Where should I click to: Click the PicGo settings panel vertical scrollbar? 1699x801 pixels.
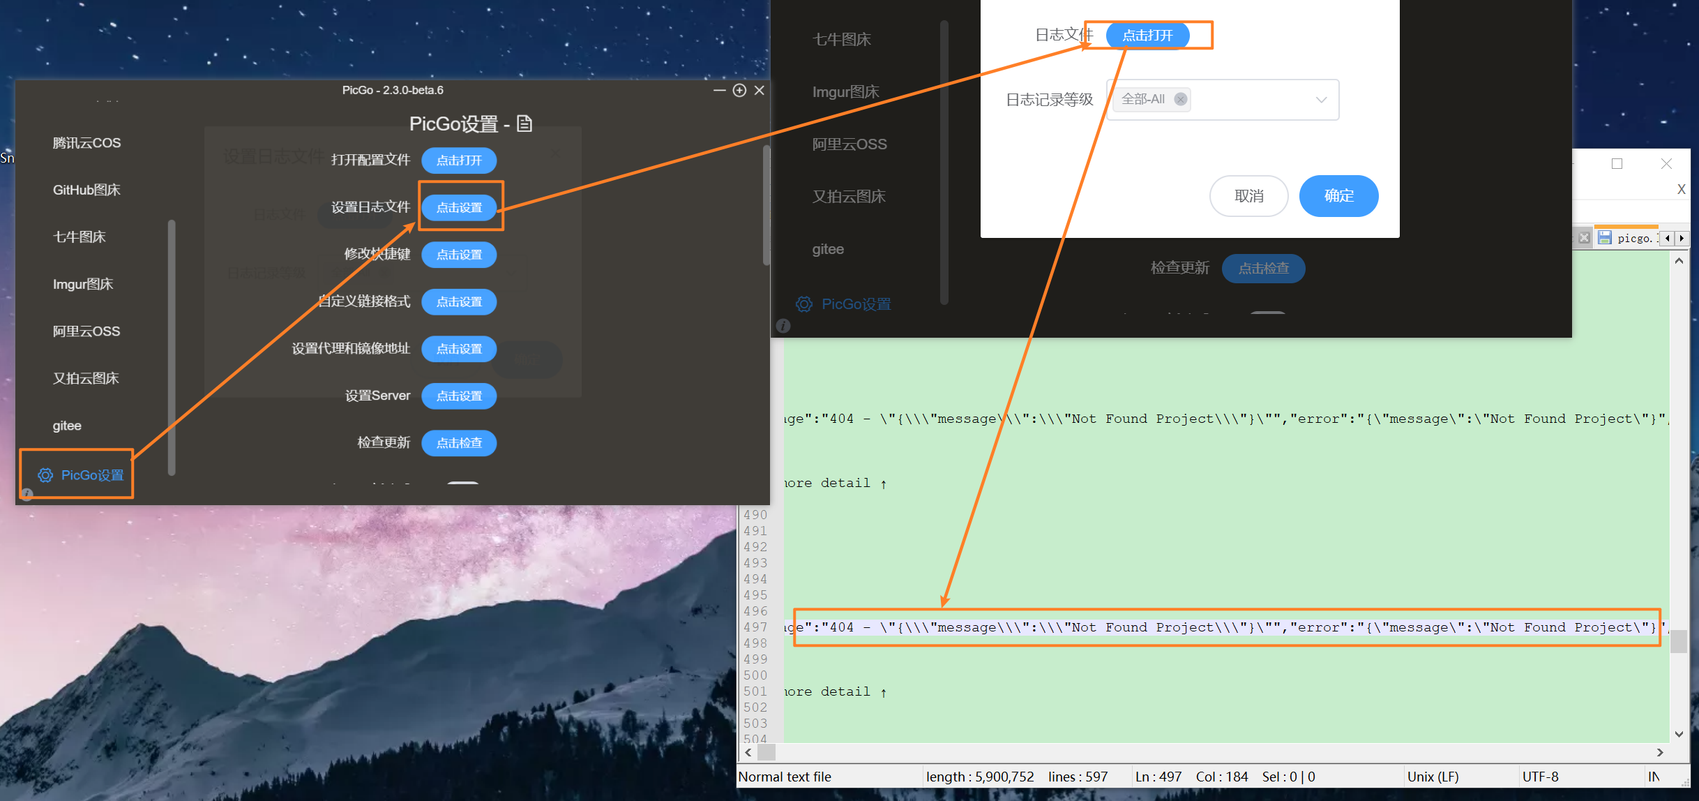(x=766, y=205)
